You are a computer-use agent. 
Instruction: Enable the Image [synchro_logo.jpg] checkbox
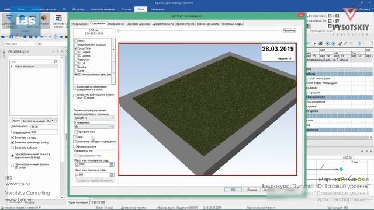point(76,44)
